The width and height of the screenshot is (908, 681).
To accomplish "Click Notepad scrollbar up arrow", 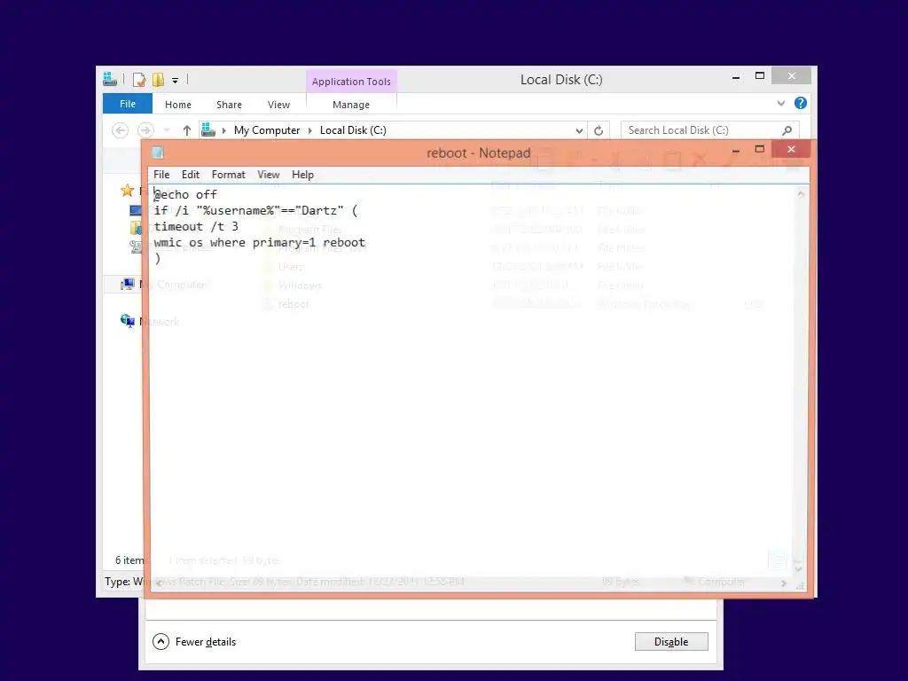I will point(801,194).
